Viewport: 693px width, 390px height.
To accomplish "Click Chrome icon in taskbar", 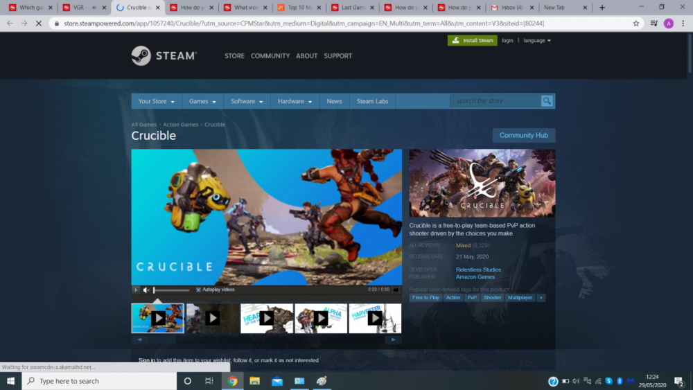I will [232, 381].
